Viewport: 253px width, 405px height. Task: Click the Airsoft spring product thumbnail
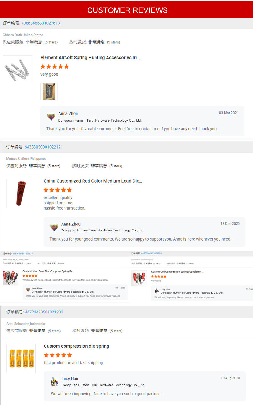[17, 70]
